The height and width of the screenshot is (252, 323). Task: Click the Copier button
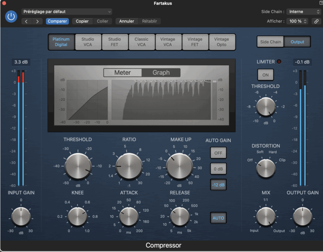coord(82,21)
